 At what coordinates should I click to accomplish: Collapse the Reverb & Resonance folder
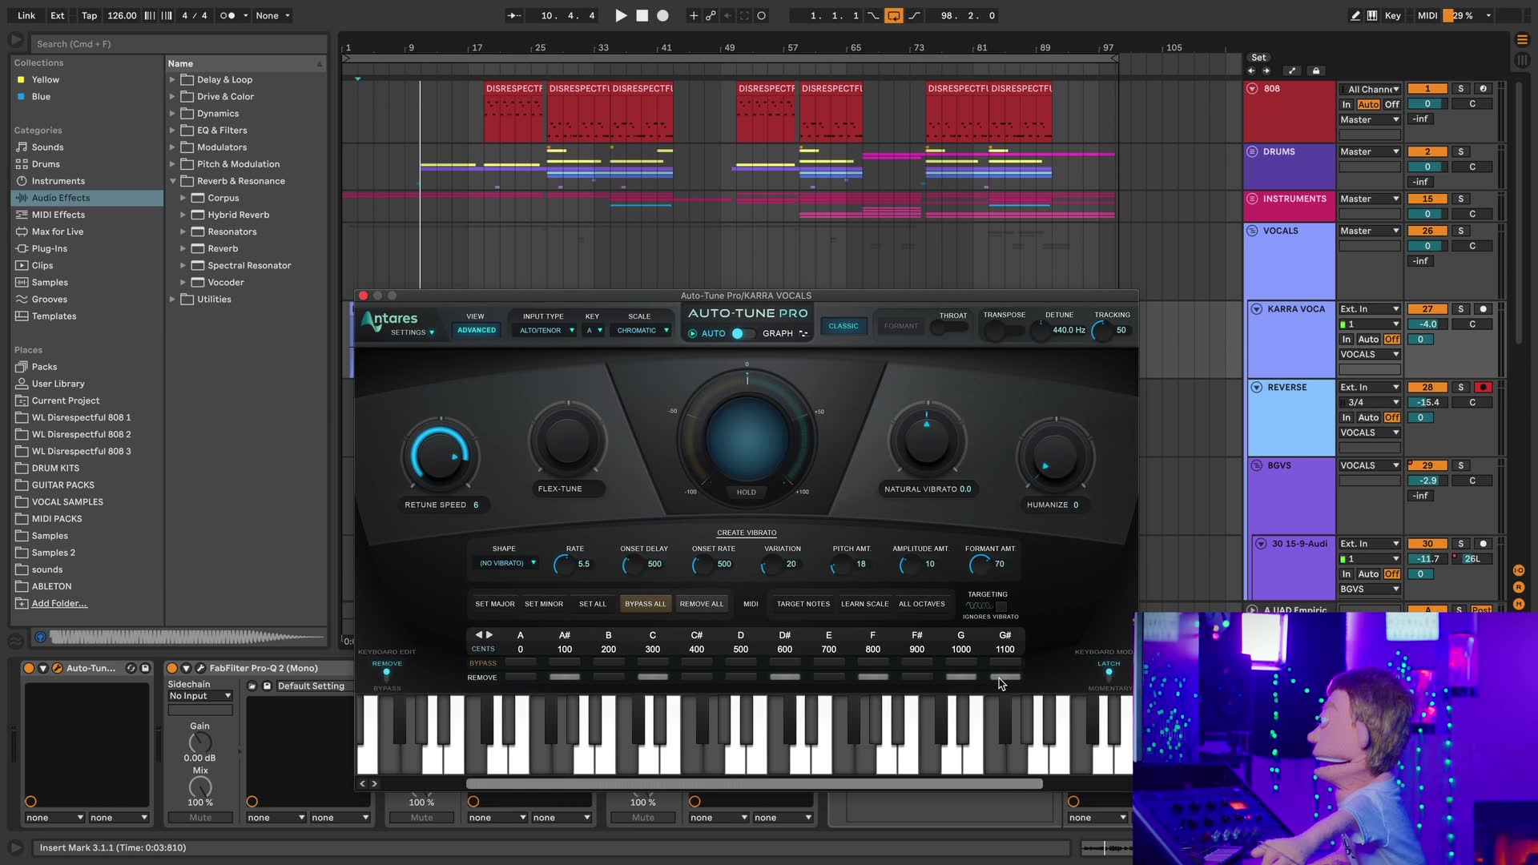[173, 181]
